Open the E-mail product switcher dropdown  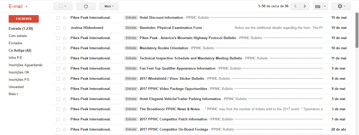coord(18,6)
